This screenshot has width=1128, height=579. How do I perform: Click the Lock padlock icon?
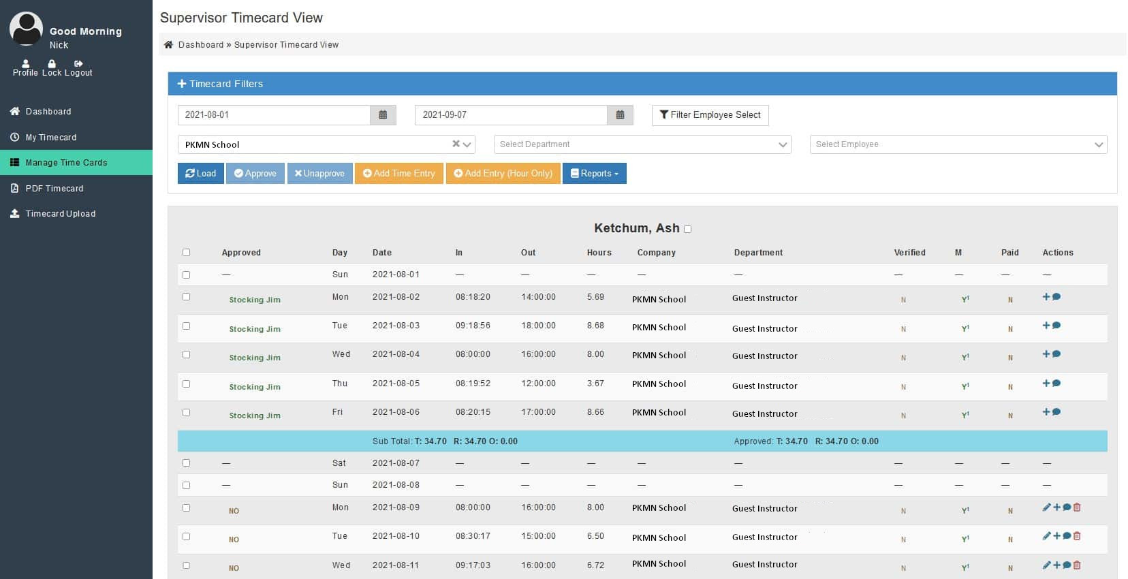pyautogui.click(x=52, y=64)
